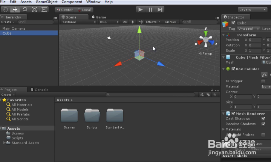Click the Project search field

[150, 95]
